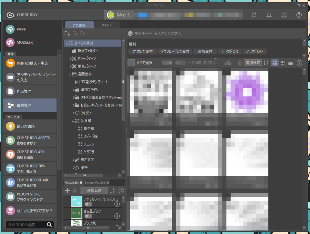Collapse the 効果線 tree node

(x=73, y=121)
